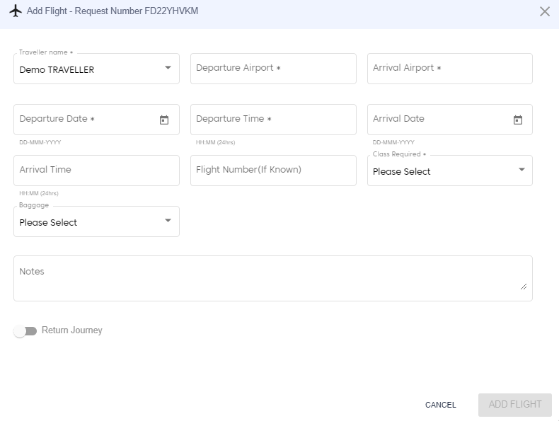Enable the Return Journey toggle
This screenshot has width=559, height=421.
pyautogui.click(x=25, y=331)
